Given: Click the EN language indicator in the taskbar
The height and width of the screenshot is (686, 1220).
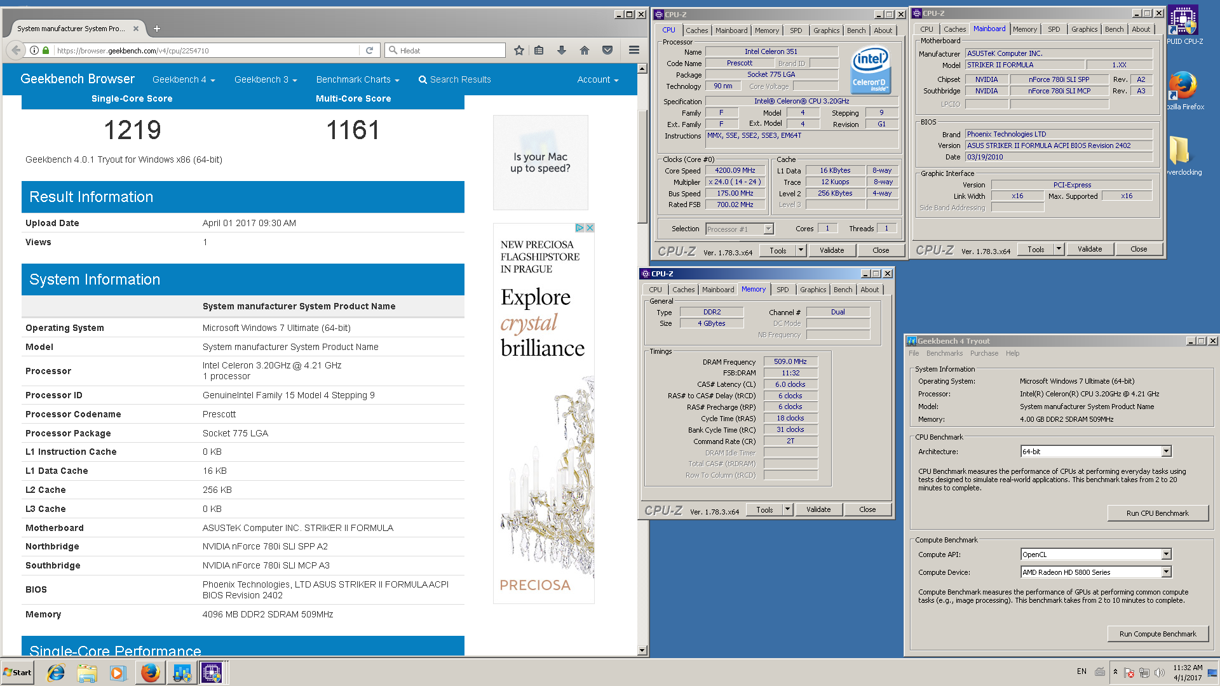Looking at the screenshot, I should click(x=1081, y=671).
